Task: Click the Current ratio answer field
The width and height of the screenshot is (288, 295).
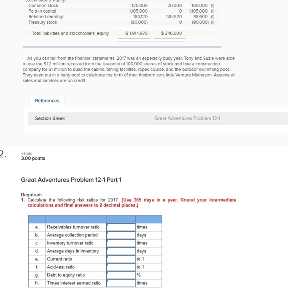Action: (121, 259)
